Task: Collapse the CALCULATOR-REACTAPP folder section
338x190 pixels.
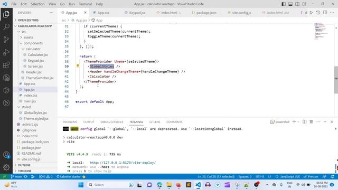Action: click(36, 26)
